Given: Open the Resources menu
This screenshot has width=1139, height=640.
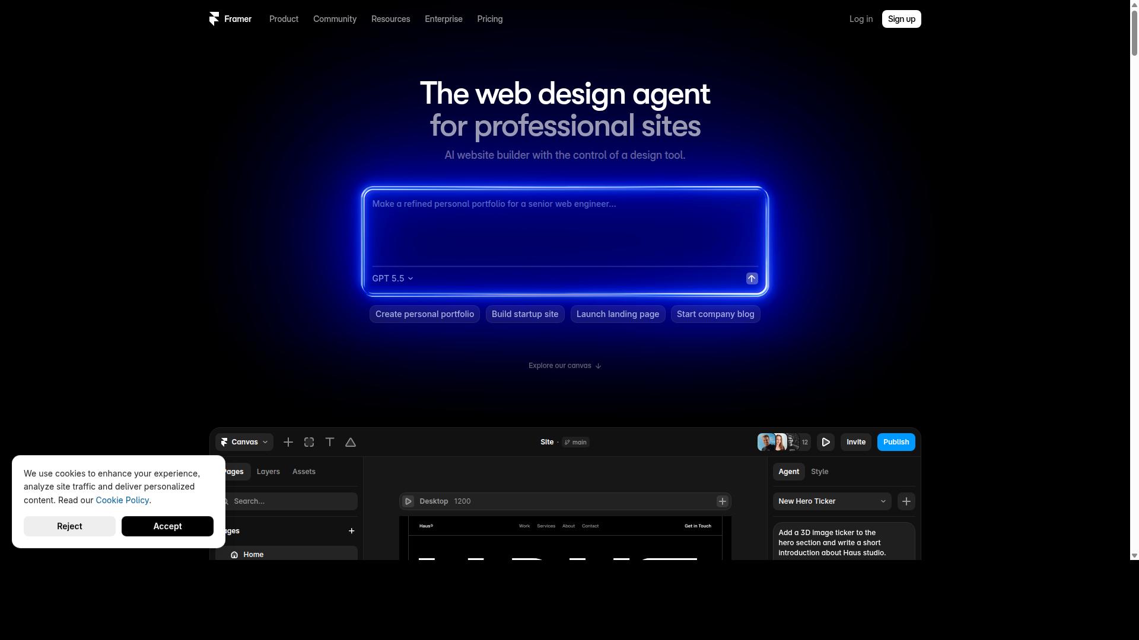Looking at the screenshot, I should coord(390,19).
